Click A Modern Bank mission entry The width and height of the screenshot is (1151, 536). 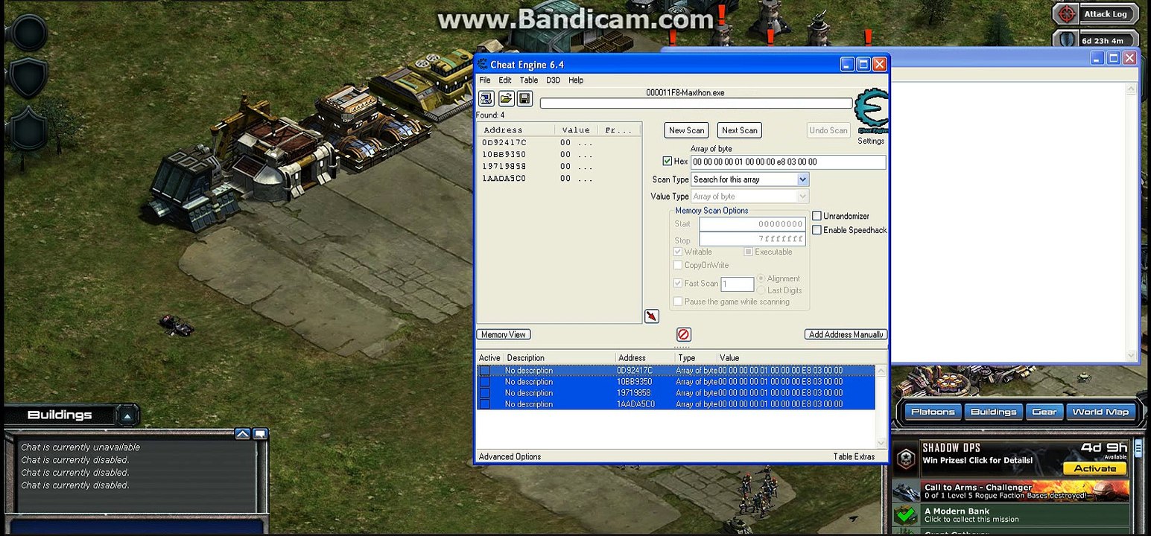1011,514
